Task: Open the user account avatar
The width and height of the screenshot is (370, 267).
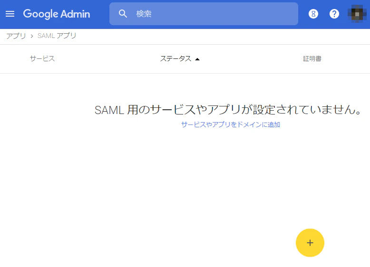Action: click(357, 14)
